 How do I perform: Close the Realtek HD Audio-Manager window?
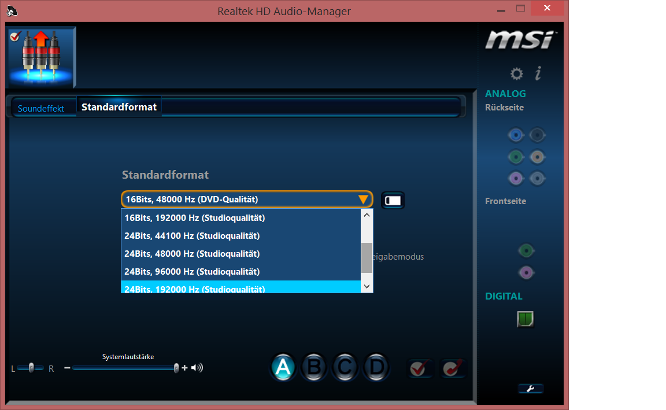coord(547,8)
